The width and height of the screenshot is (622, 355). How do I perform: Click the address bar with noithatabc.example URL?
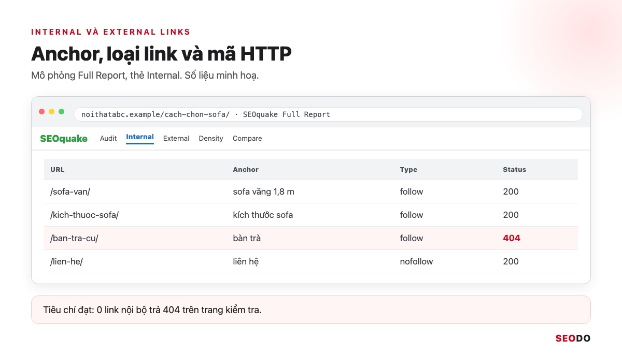(328, 114)
